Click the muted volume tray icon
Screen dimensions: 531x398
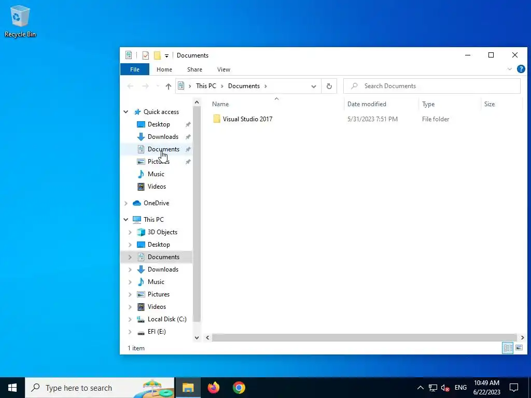pyautogui.click(x=445, y=388)
